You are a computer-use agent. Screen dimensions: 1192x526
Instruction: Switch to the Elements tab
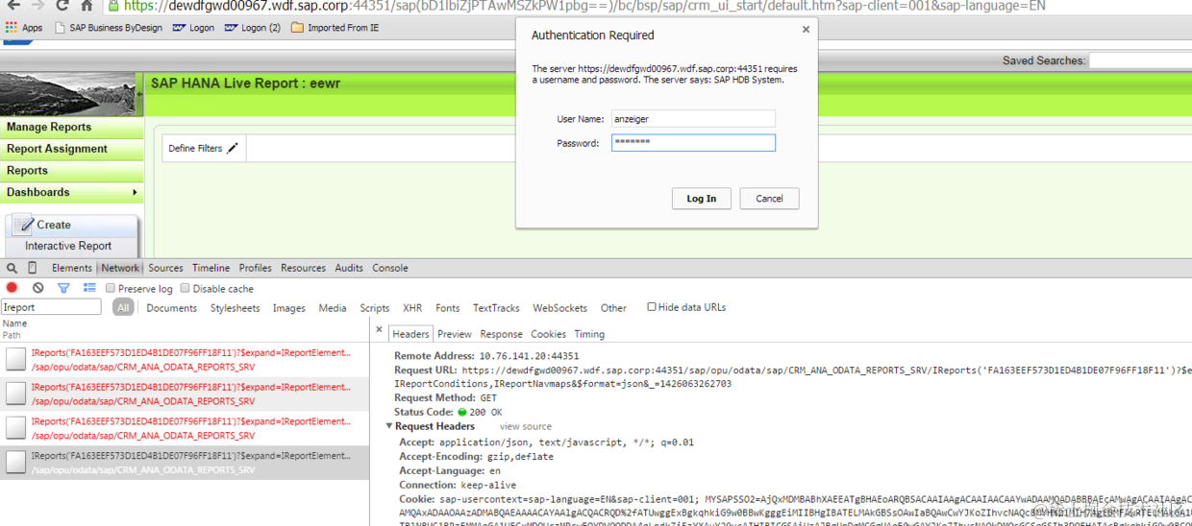point(72,269)
